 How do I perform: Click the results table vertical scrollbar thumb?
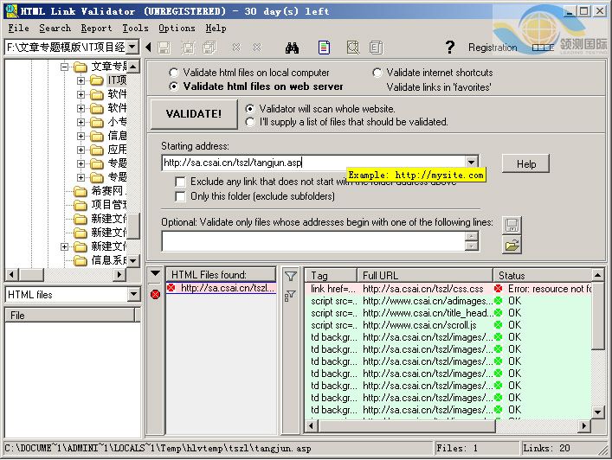pos(597,316)
